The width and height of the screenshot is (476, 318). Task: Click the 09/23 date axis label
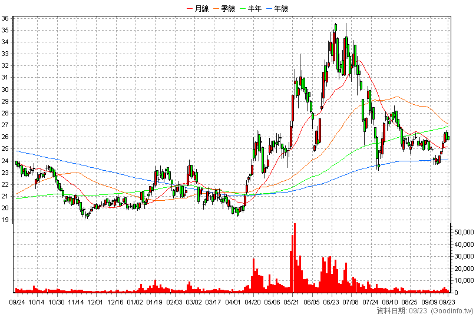point(447,302)
